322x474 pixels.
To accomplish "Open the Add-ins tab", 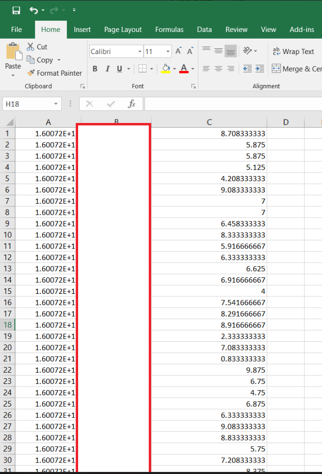I will click(x=302, y=29).
